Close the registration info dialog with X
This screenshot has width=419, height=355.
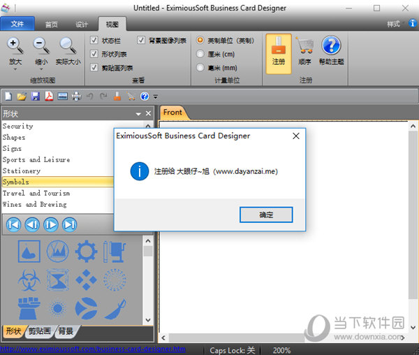296,136
